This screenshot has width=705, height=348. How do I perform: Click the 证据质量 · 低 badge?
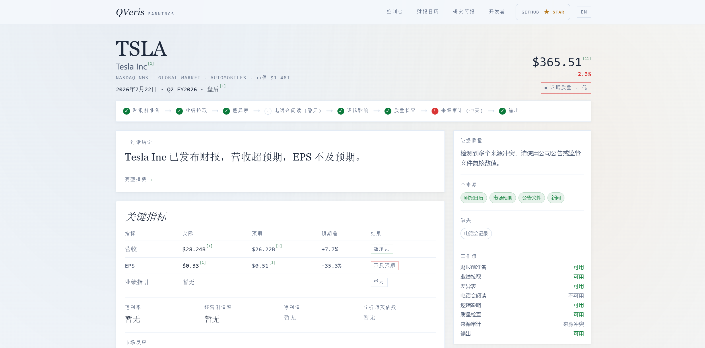coord(566,88)
